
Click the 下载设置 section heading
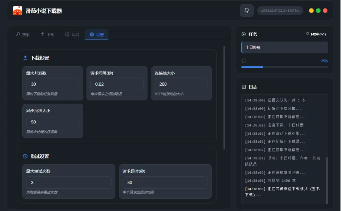39,58
